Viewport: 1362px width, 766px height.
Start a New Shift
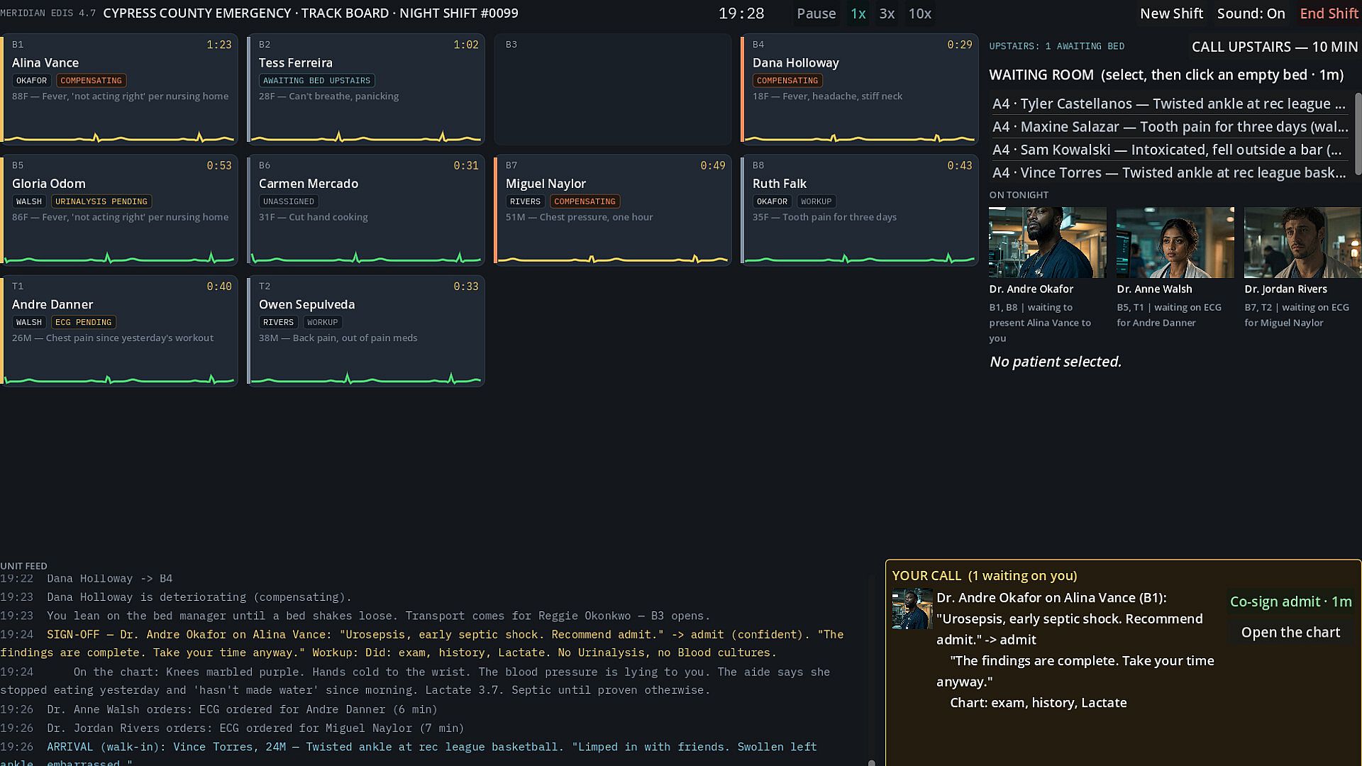(x=1171, y=13)
